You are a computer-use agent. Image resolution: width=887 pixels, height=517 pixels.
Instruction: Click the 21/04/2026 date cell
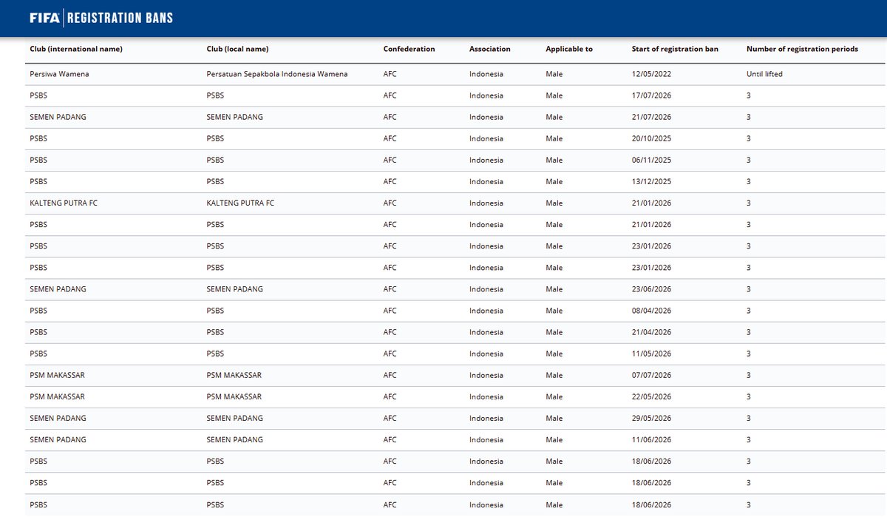point(651,332)
